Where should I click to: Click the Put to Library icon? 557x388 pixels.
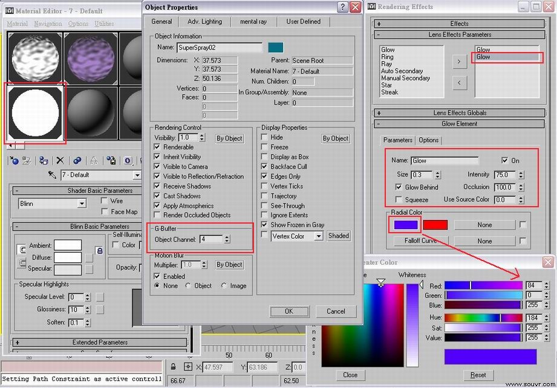tap(111, 161)
